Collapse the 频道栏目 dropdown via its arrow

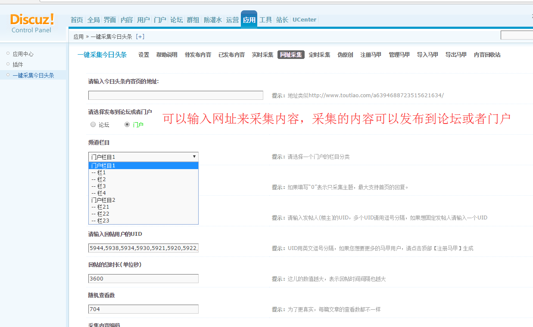[x=194, y=157]
